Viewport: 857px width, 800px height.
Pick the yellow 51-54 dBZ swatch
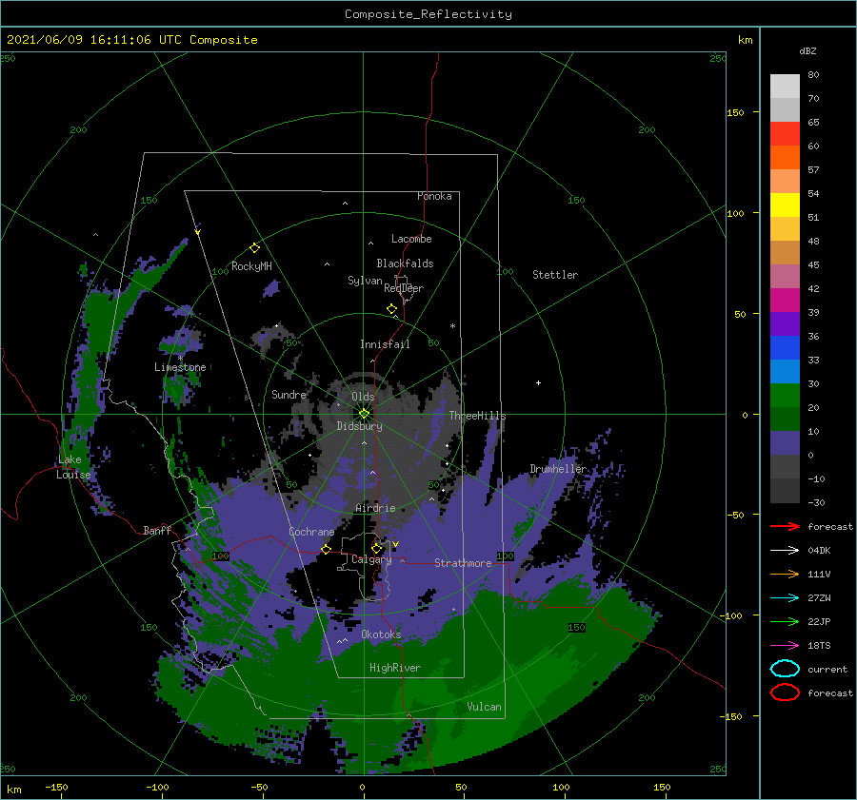pyautogui.click(x=785, y=205)
